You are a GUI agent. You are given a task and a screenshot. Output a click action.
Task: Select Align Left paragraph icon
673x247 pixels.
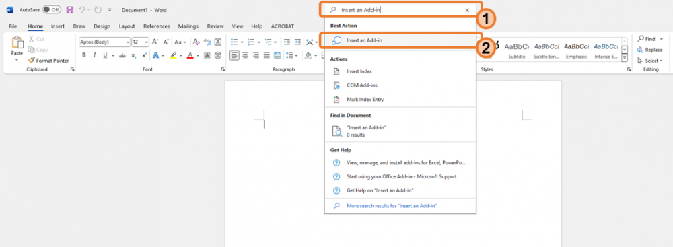point(234,55)
